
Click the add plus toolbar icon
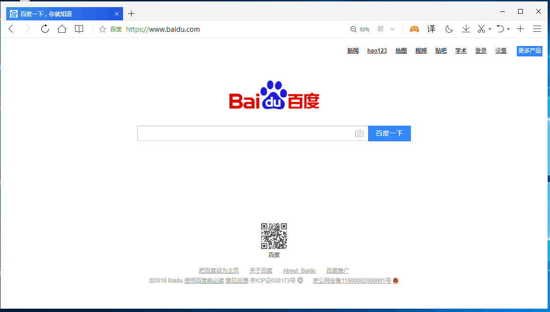tap(520, 29)
